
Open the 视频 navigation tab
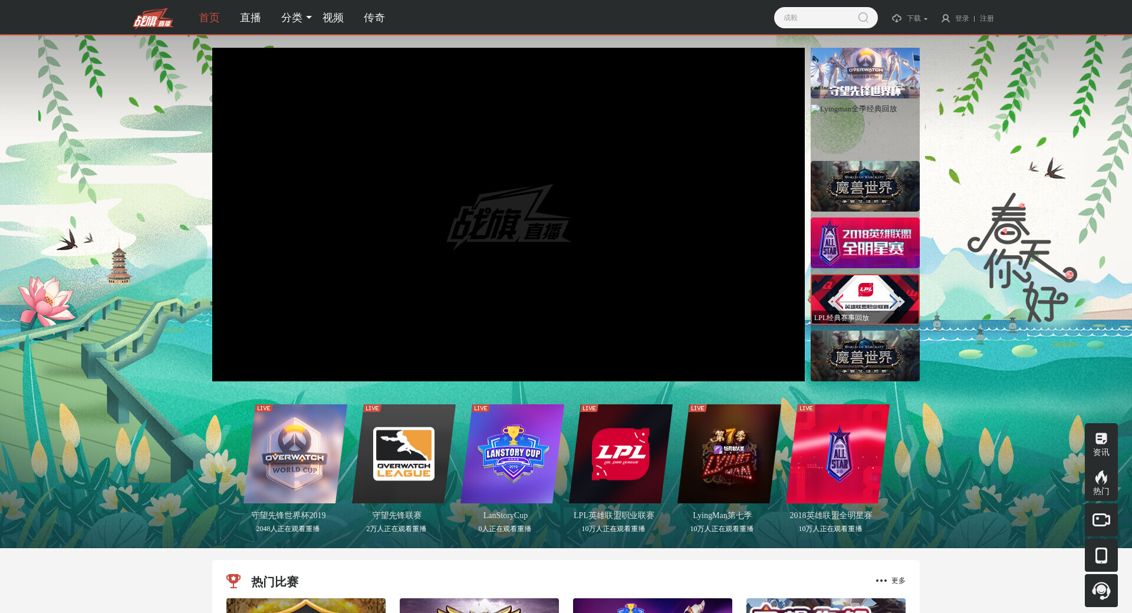pyautogui.click(x=333, y=18)
